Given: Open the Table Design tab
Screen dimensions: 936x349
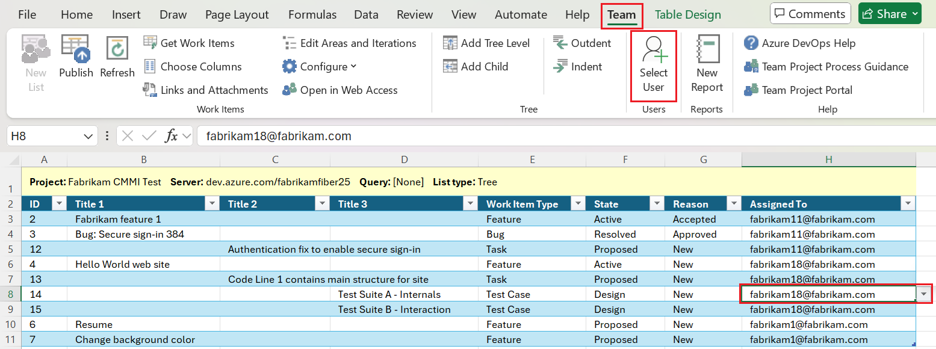Looking at the screenshot, I should click(x=687, y=13).
